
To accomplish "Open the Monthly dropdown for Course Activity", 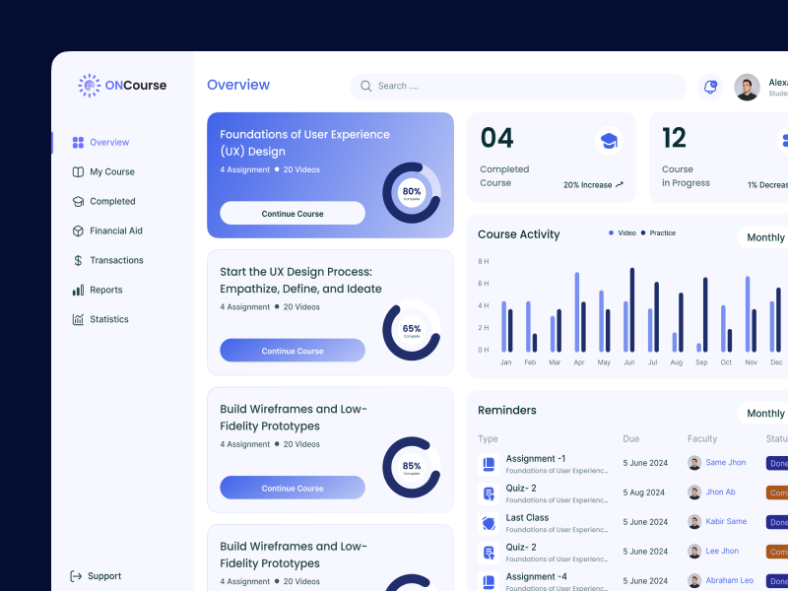I will coord(764,237).
